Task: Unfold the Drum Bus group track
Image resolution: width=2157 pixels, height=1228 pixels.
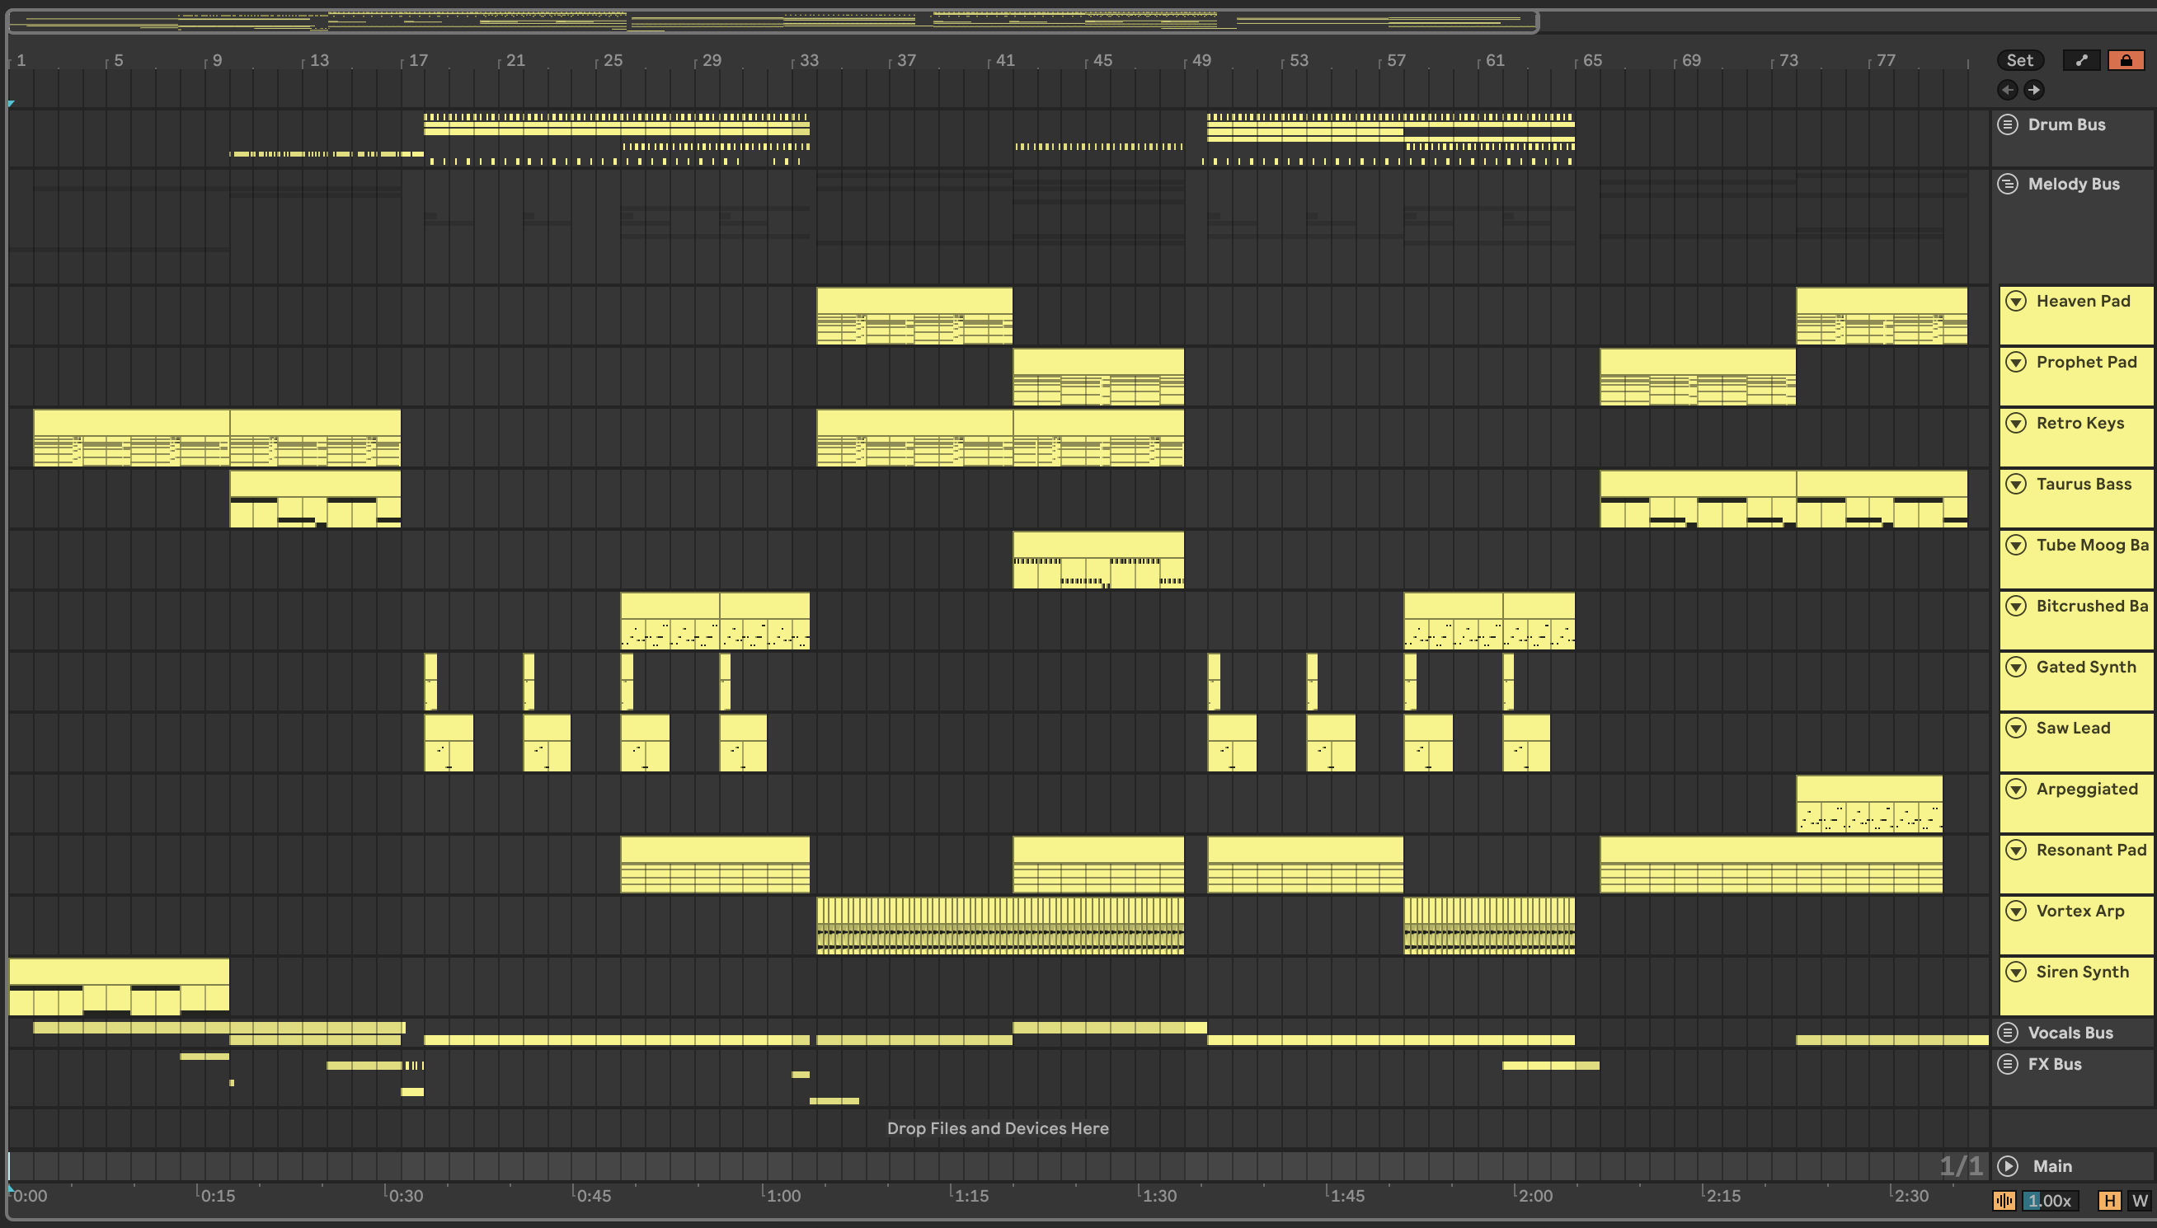Action: click(2008, 124)
